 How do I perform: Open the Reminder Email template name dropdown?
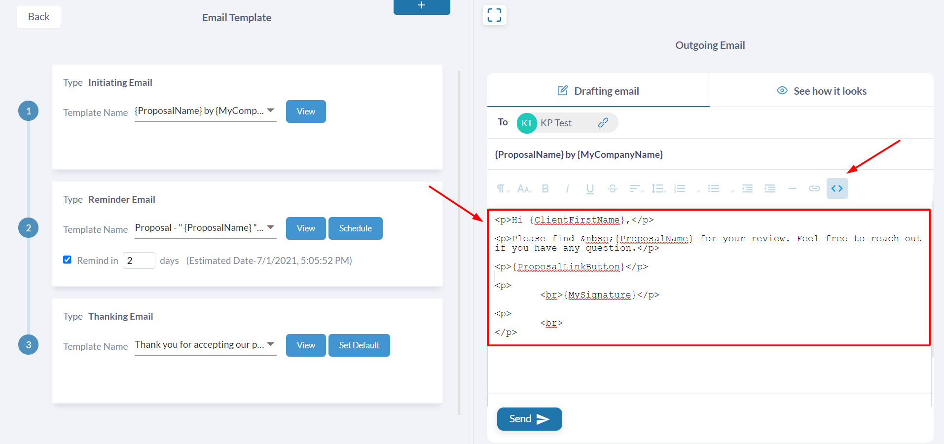(x=205, y=228)
